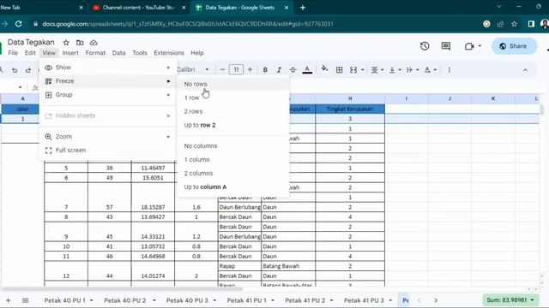This screenshot has width=549, height=308.
Task: Open horizontal align options
Action: pyautogui.click(x=377, y=70)
